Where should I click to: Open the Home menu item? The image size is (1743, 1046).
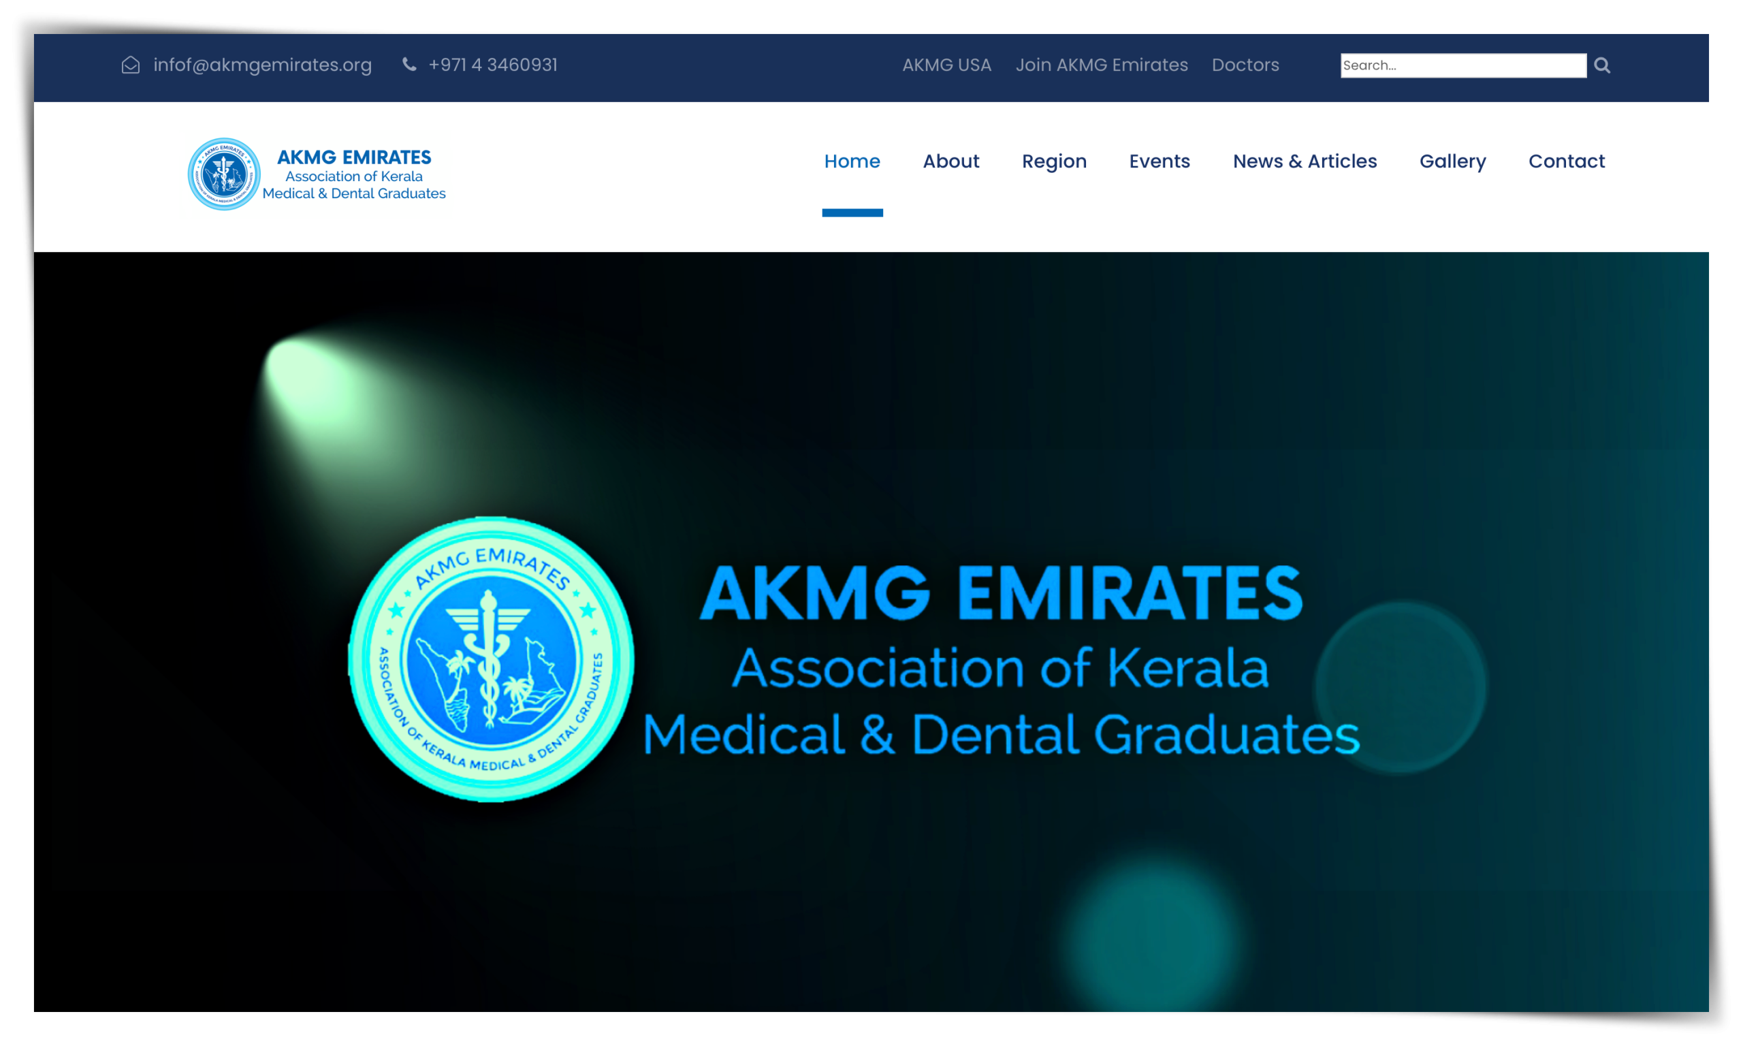pyautogui.click(x=852, y=161)
